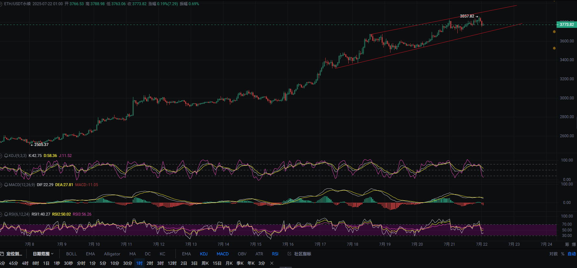Click the 3773.82 current price tag

point(566,25)
